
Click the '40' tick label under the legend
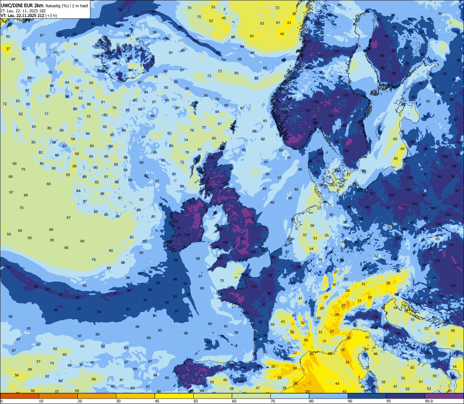tap(157, 401)
